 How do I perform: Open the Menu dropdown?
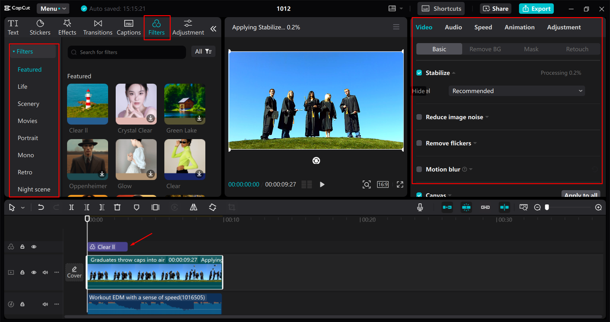pos(53,9)
